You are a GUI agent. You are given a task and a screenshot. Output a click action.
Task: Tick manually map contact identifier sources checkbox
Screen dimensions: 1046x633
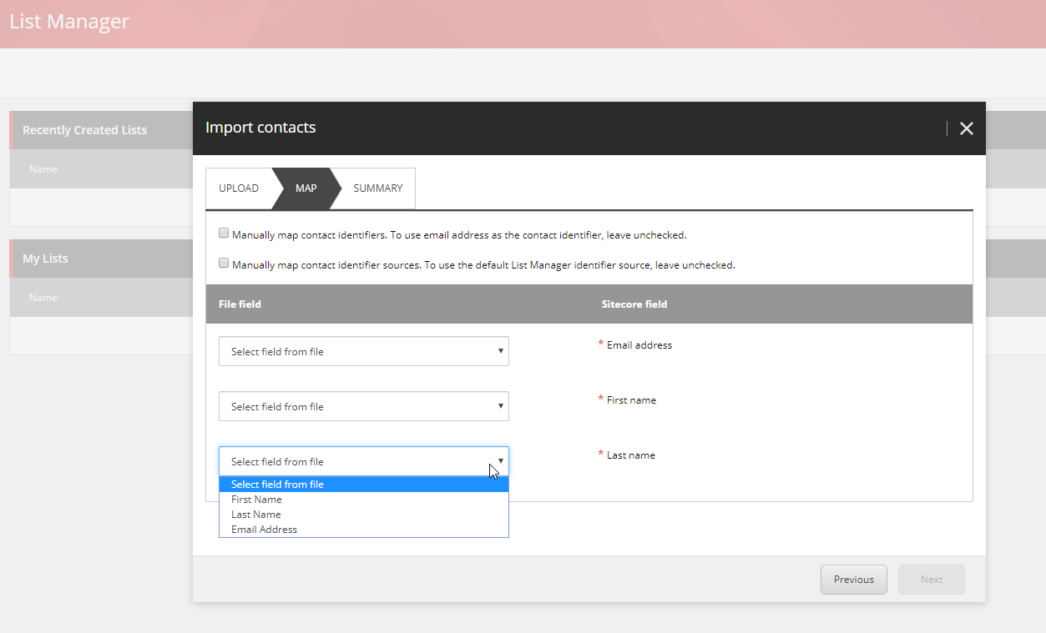pyautogui.click(x=224, y=264)
